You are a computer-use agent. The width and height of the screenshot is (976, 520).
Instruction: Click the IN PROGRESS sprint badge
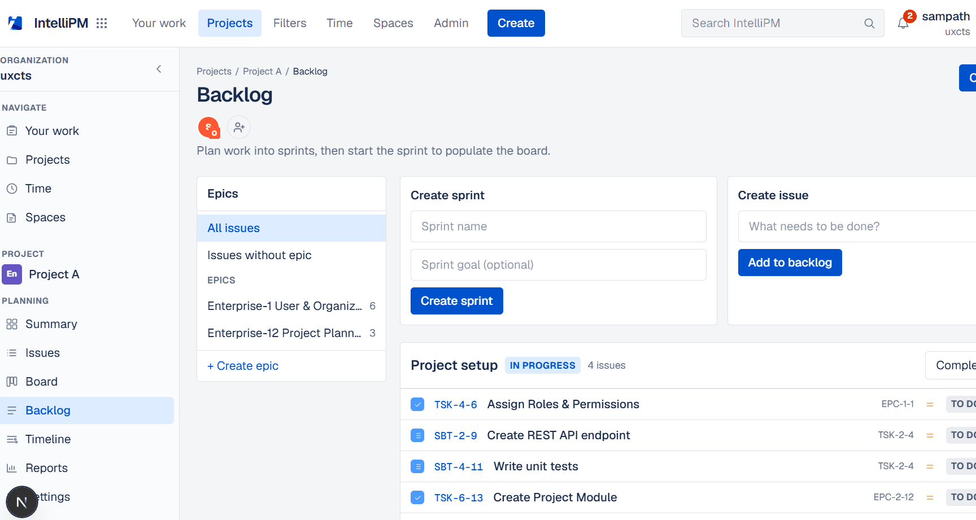(x=543, y=365)
